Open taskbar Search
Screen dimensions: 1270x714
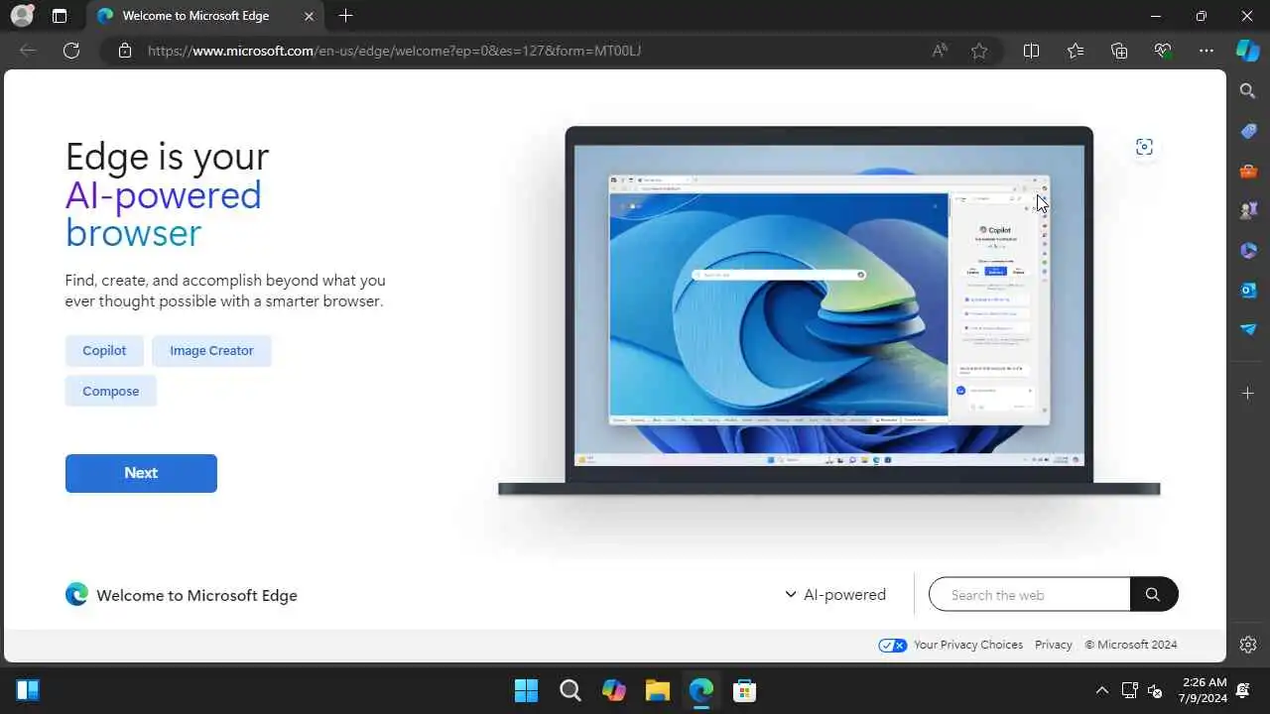click(570, 690)
